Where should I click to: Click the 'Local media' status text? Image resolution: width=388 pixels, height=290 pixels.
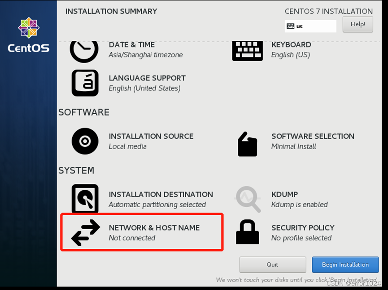128,146
